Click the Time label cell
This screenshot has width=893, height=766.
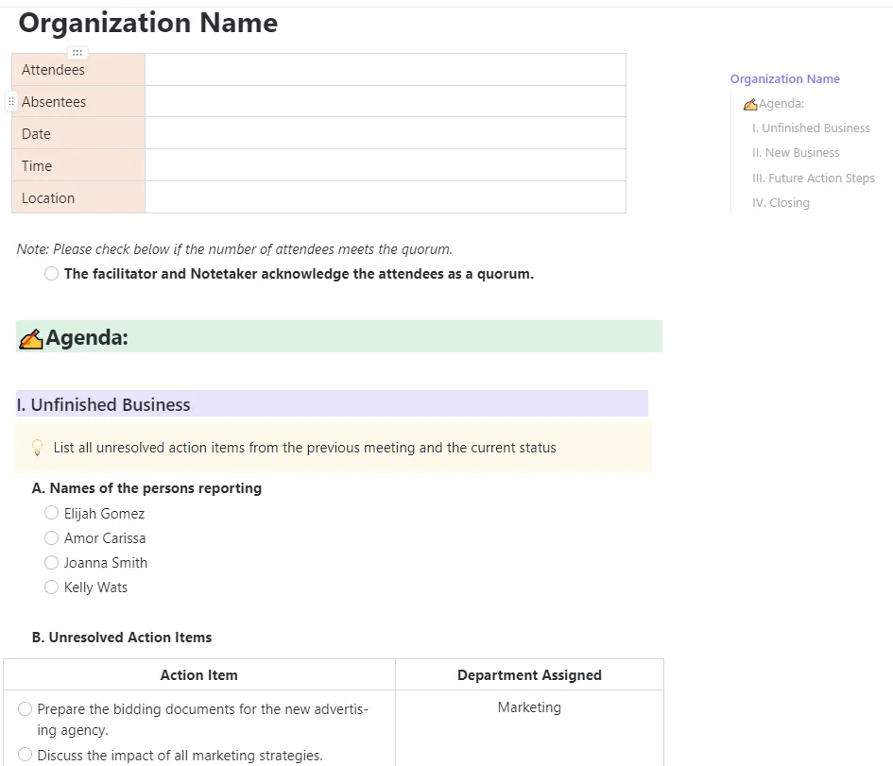[x=78, y=165]
